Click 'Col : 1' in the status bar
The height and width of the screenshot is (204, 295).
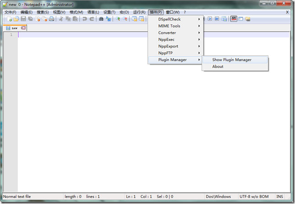coord(146,197)
